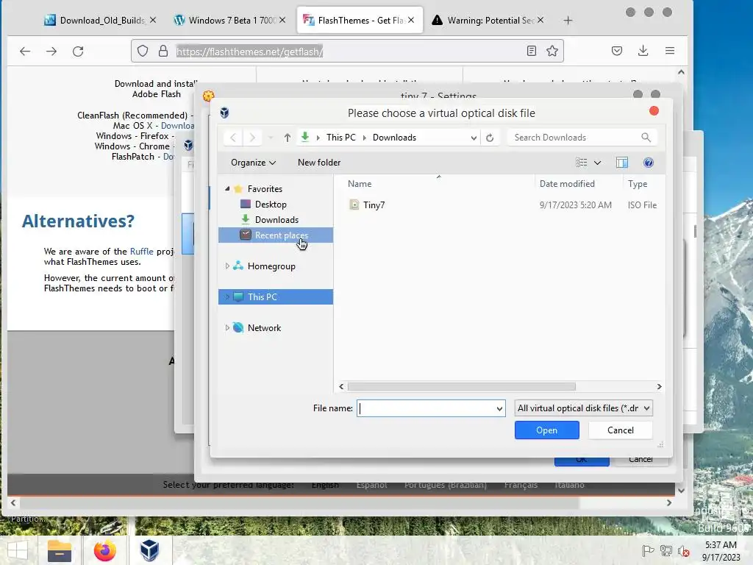Bookmark this page with the star icon
The image size is (753, 565).
pyautogui.click(x=552, y=51)
